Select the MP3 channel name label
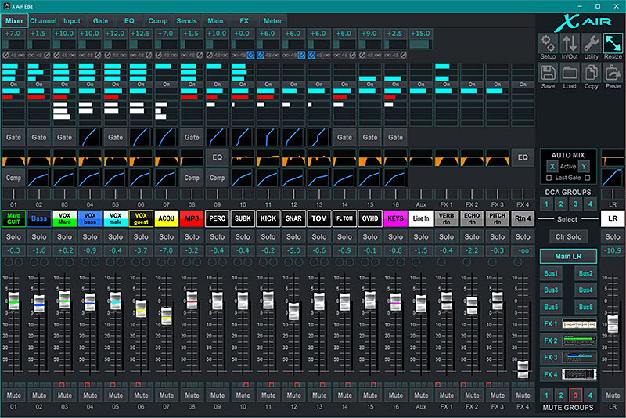 (192, 218)
